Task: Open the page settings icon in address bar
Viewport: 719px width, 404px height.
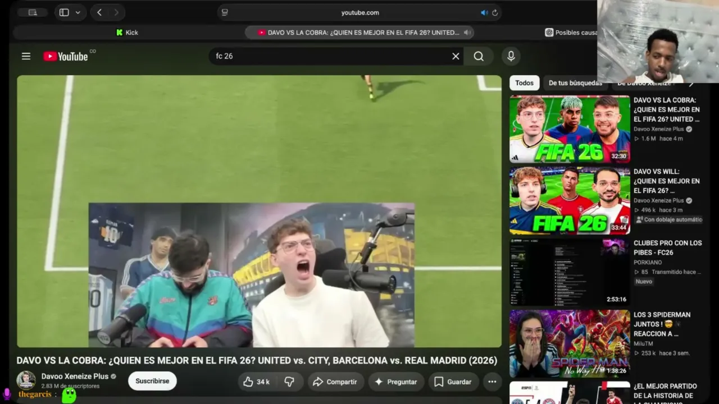Action: 225,12
